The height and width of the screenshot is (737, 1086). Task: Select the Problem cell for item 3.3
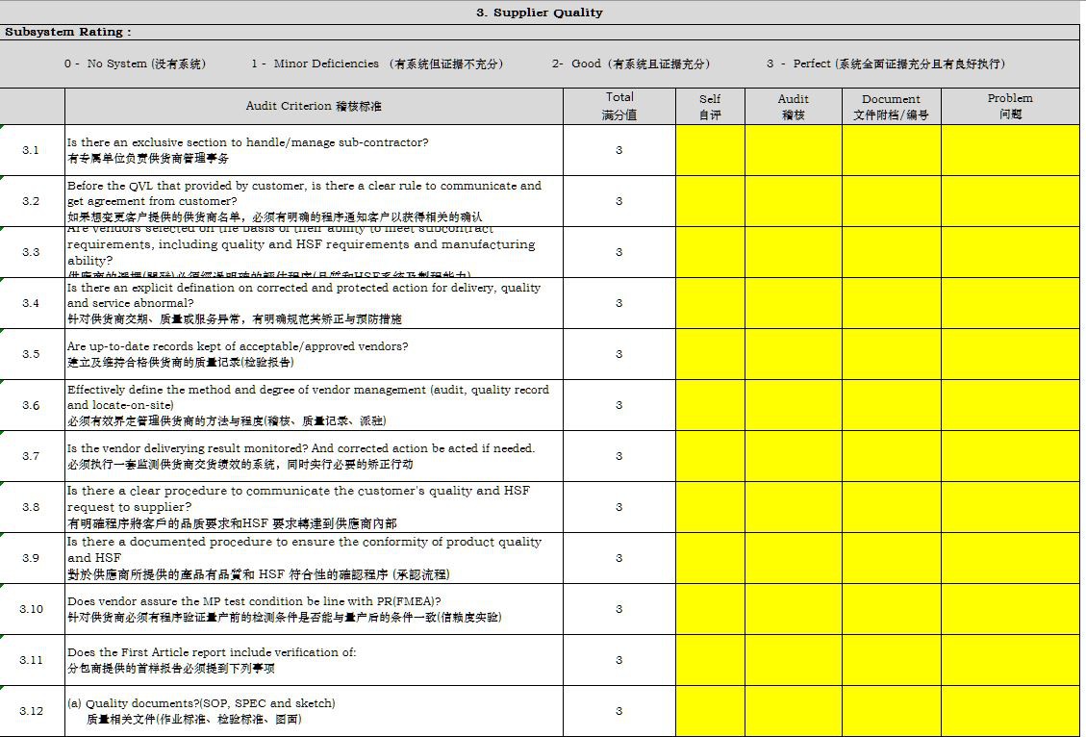[1010, 252]
